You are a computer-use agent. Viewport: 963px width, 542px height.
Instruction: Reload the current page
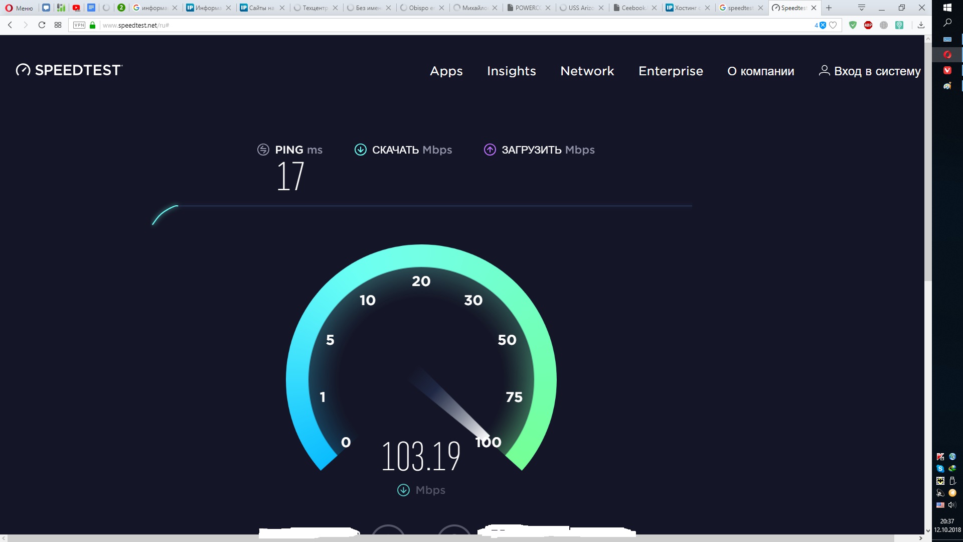point(42,25)
